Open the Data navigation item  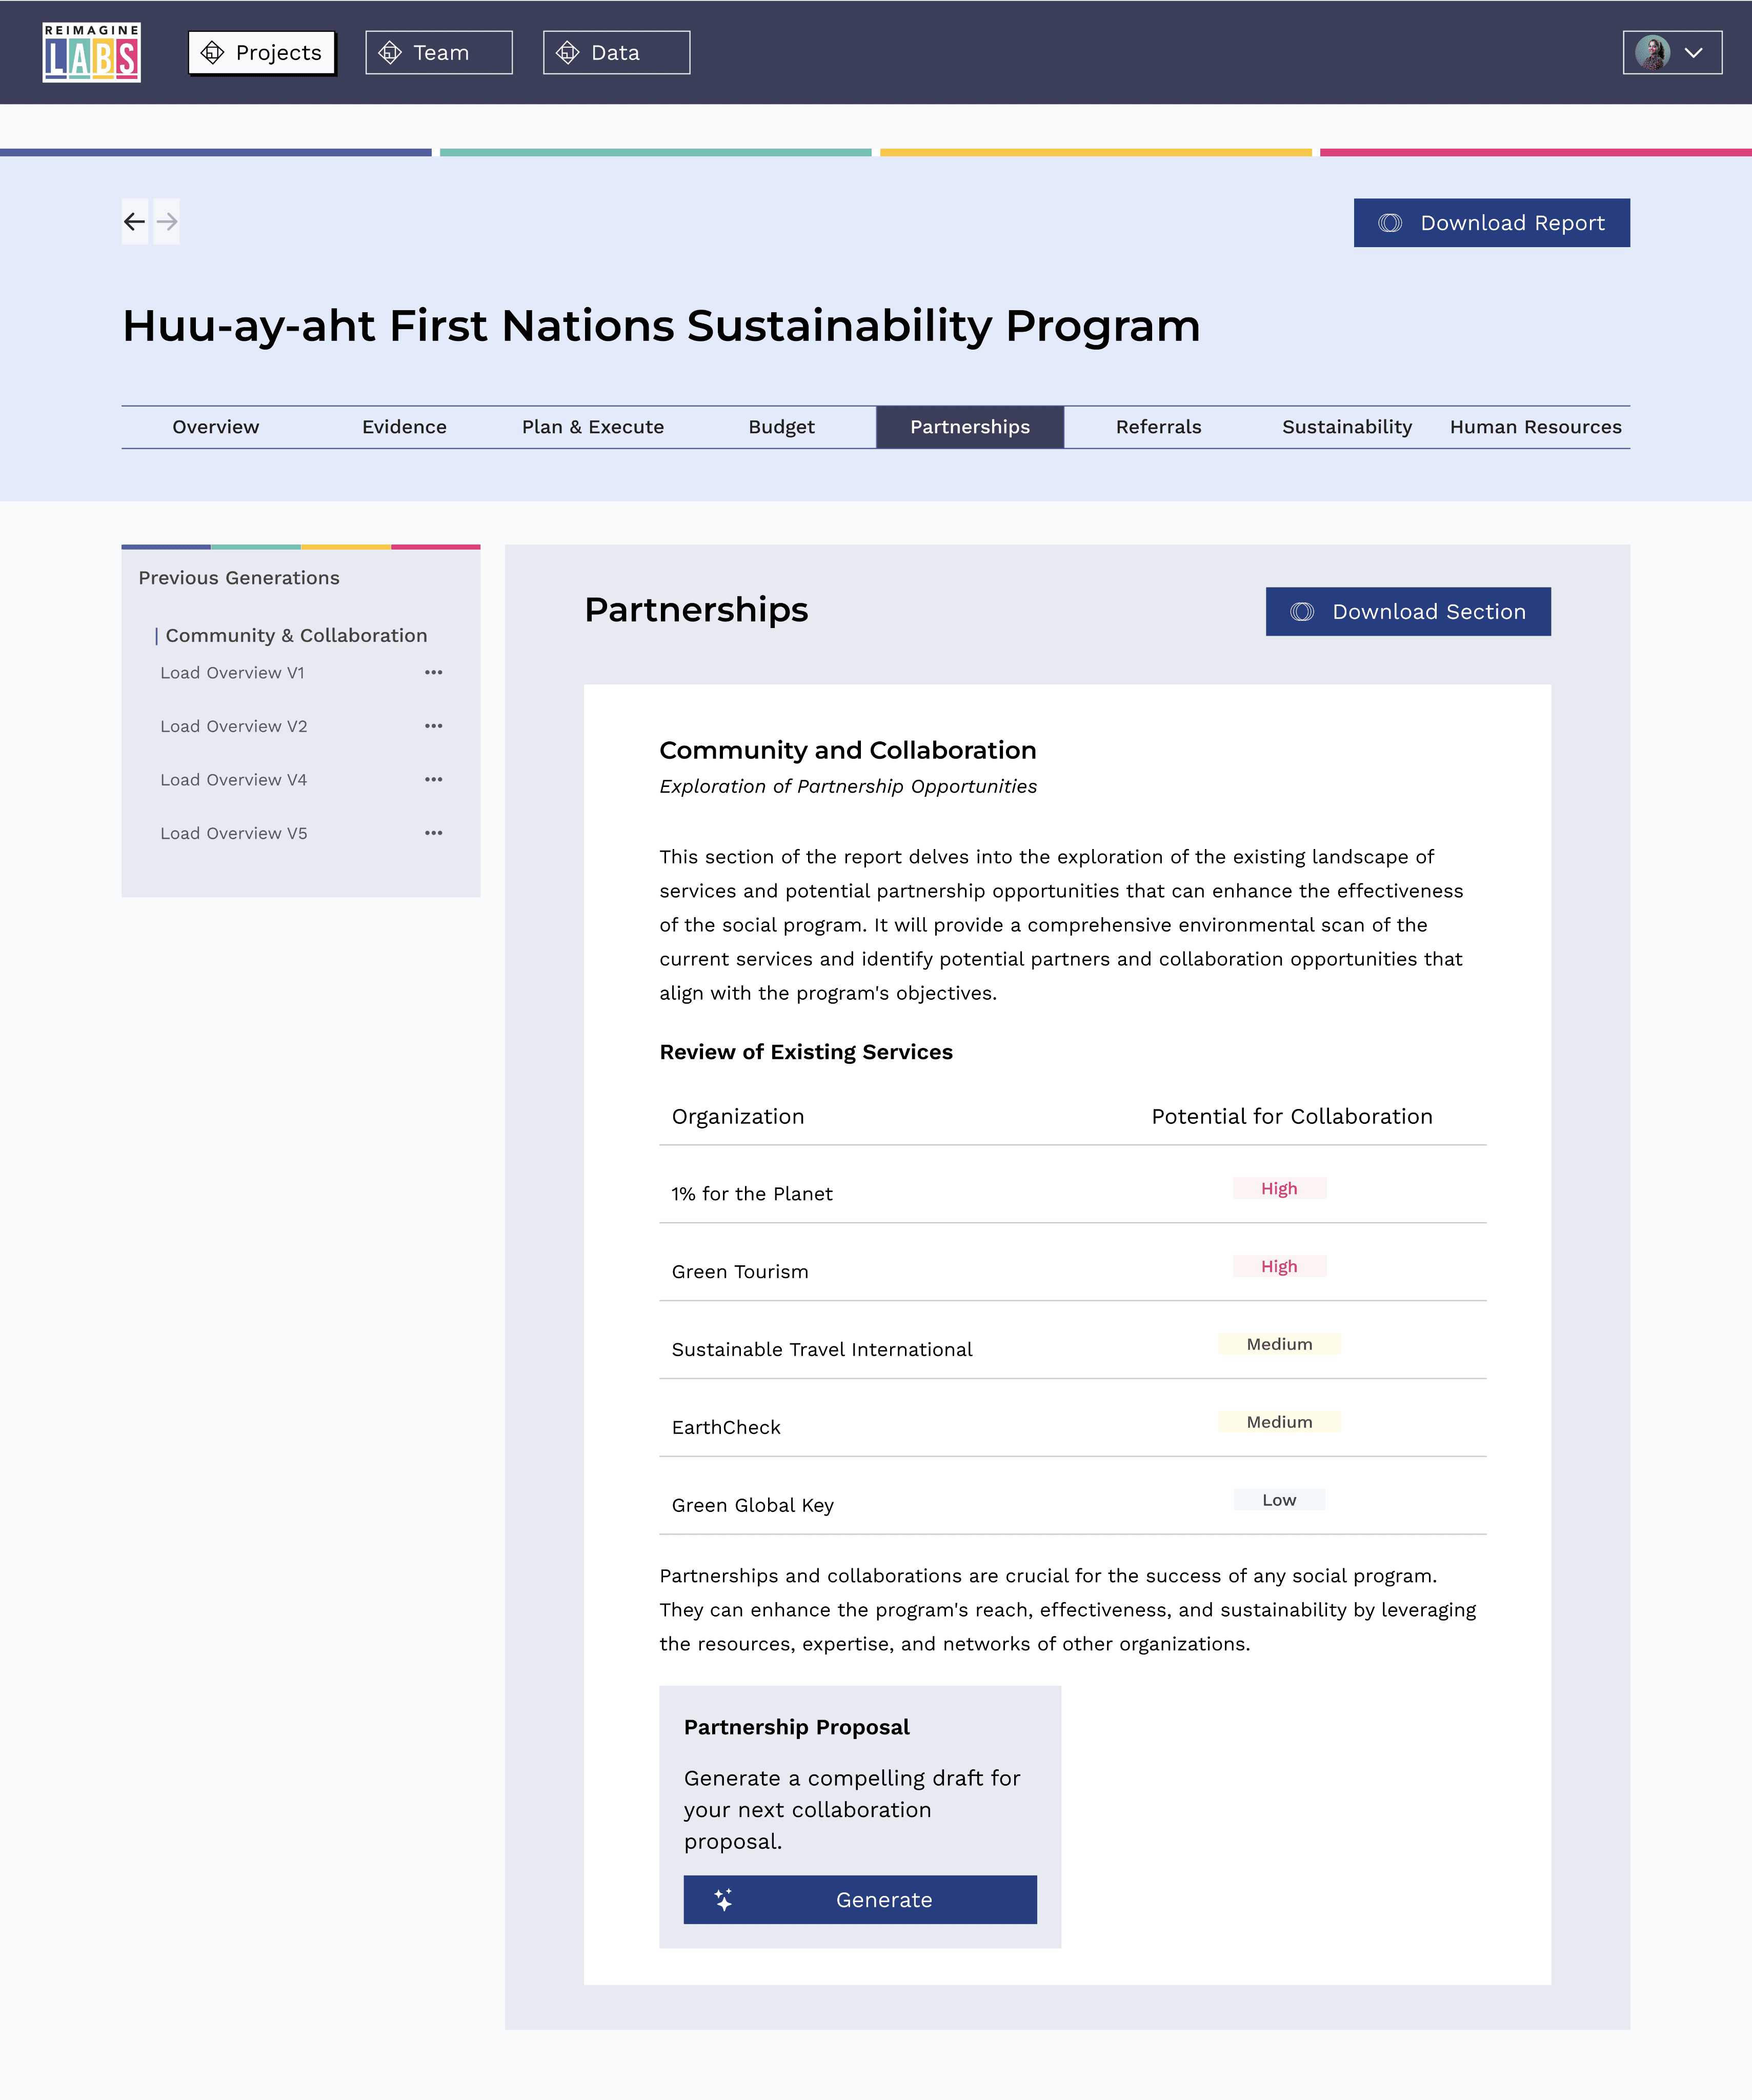[616, 53]
